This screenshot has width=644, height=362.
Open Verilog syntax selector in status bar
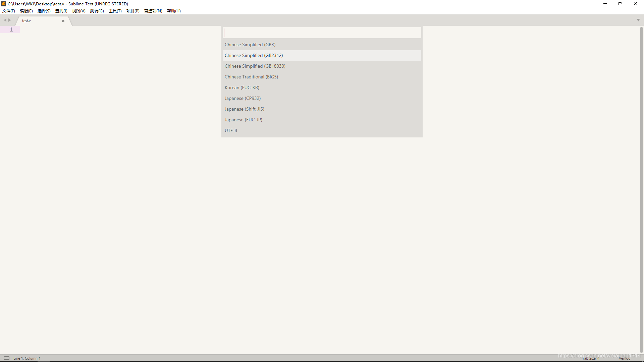[625, 358]
